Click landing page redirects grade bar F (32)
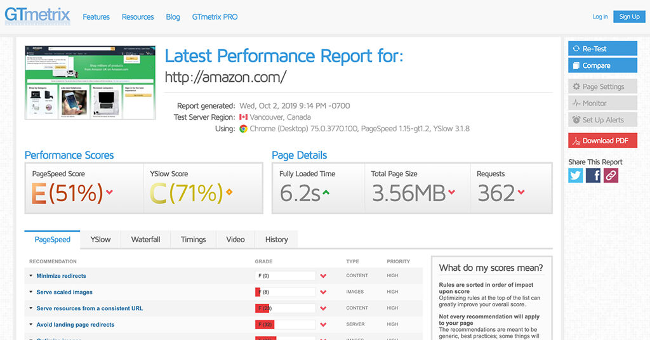650x340 pixels. click(285, 325)
